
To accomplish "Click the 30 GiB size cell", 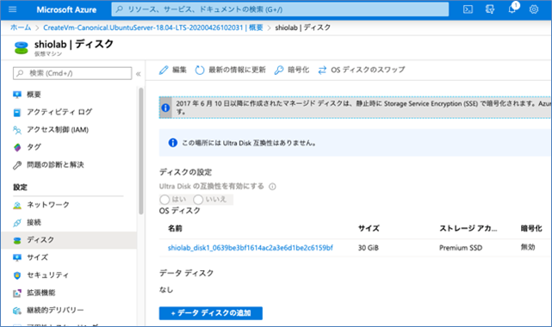I will coord(369,248).
